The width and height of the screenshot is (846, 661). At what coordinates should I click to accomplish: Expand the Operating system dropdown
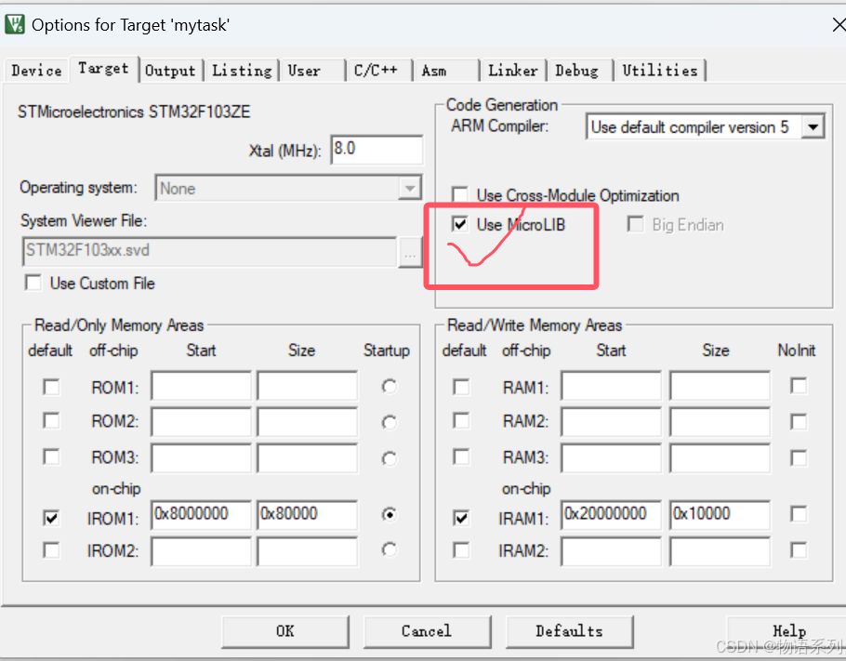[409, 189]
